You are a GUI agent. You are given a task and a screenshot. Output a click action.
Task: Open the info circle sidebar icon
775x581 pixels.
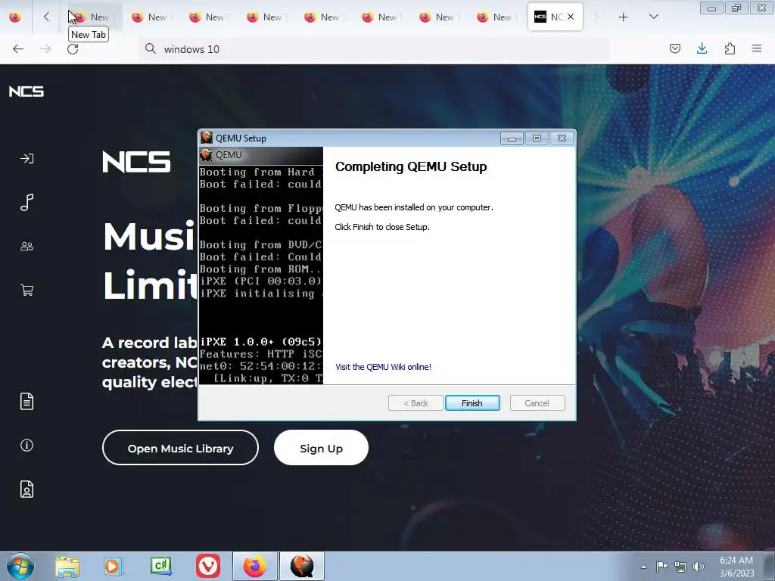[x=26, y=445]
